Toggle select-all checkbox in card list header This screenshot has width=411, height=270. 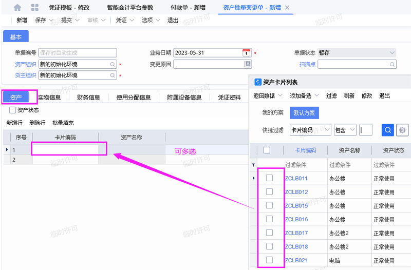click(x=267, y=150)
